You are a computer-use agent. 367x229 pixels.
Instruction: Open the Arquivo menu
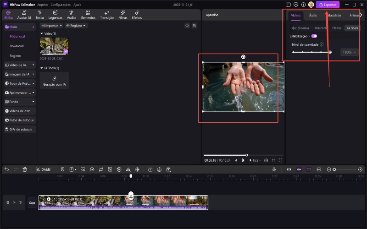pos(43,5)
